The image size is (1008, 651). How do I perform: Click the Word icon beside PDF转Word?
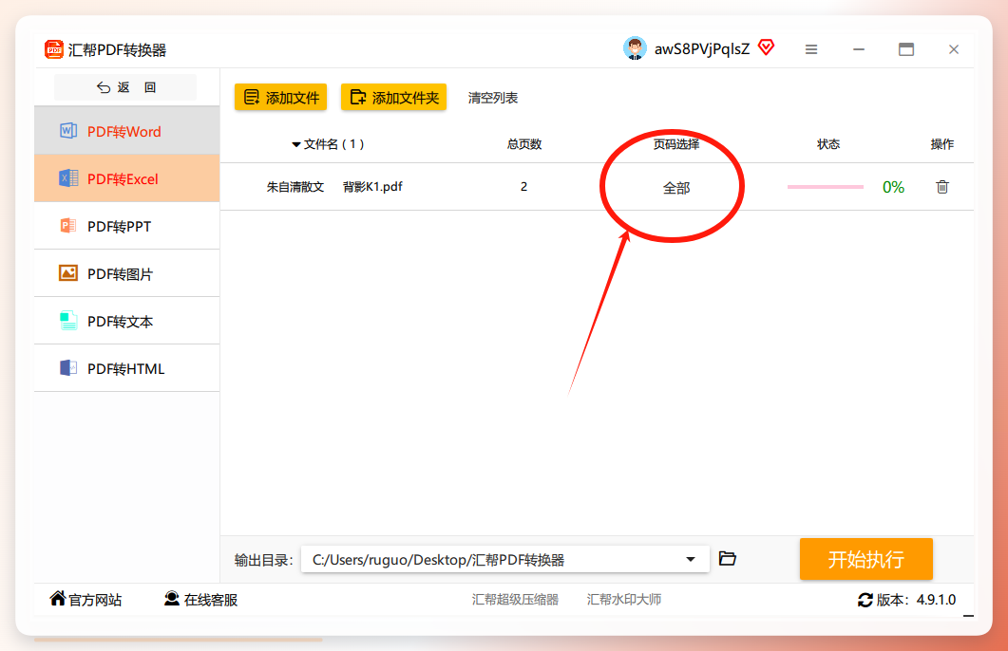(x=68, y=131)
